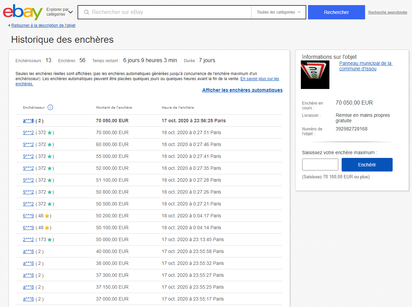Screen dimensions: 412x307
Task: Click the search magnifier icon
Action: point(87,12)
